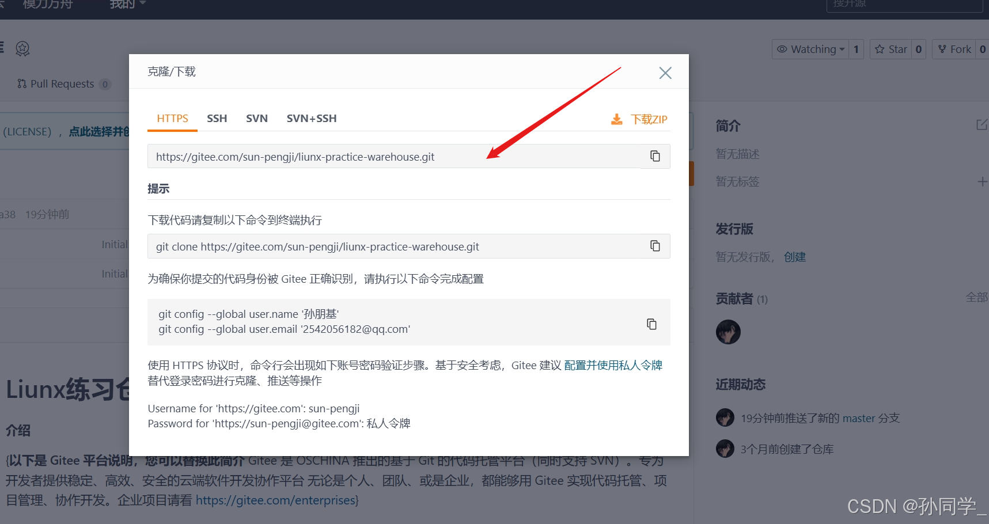Click the 3个月前创建了仓库 activity text
989x524 pixels.
pos(787,449)
